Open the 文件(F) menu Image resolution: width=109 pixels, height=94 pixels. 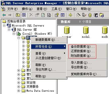12,9
